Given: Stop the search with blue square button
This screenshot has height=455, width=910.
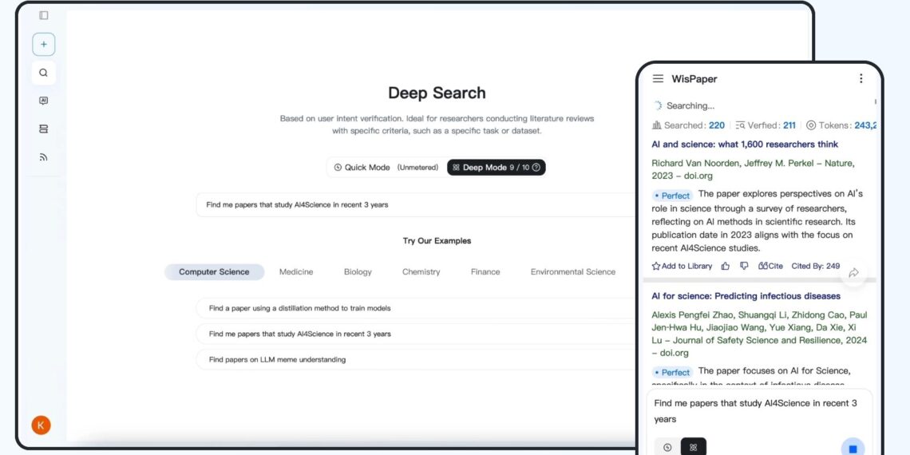Looking at the screenshot, I should [853, 449].
